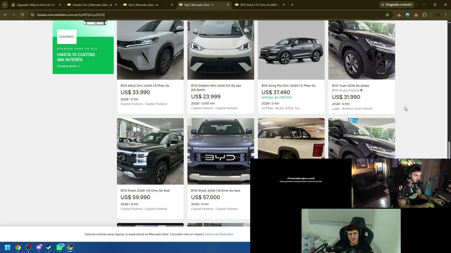Open the Chrome profile avatar
This screenshot has width=451, height=253.
tap(437, 15)
